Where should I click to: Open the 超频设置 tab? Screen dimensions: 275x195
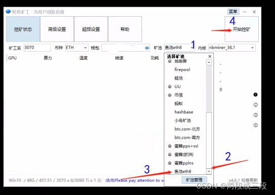click(91, 29)
